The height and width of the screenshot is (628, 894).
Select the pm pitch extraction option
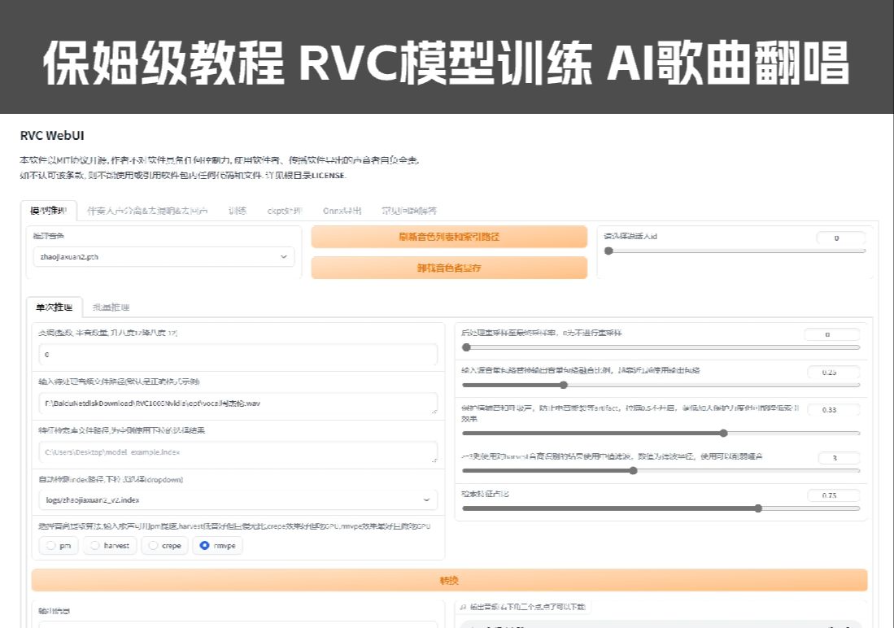[x=59, y=545]
